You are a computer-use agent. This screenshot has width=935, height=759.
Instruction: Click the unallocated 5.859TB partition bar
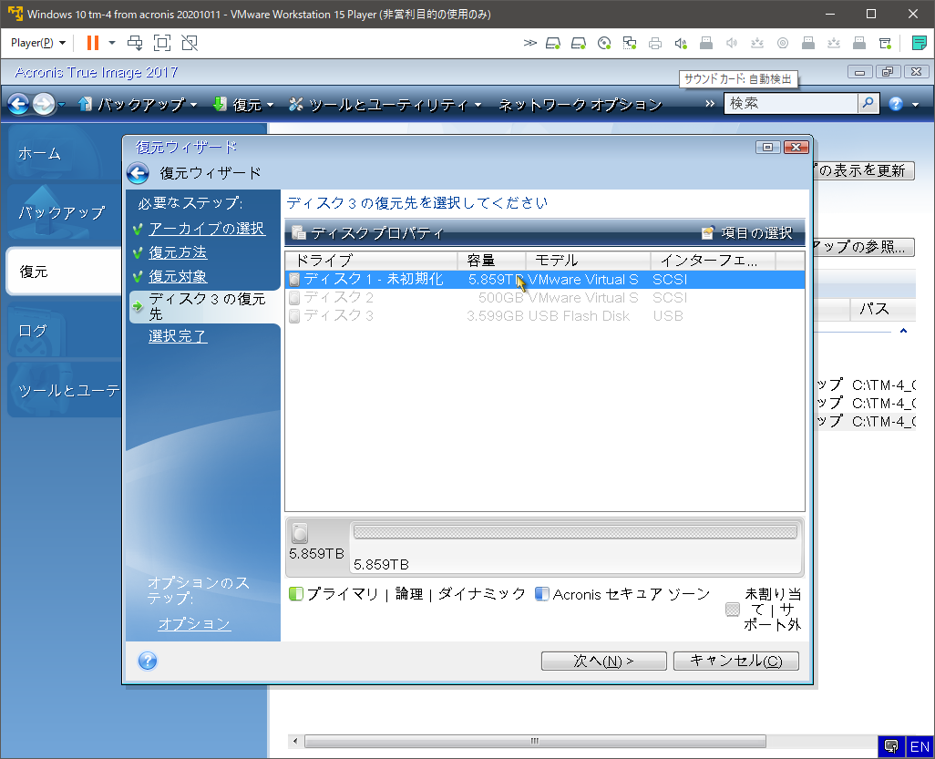pos(575,532)
